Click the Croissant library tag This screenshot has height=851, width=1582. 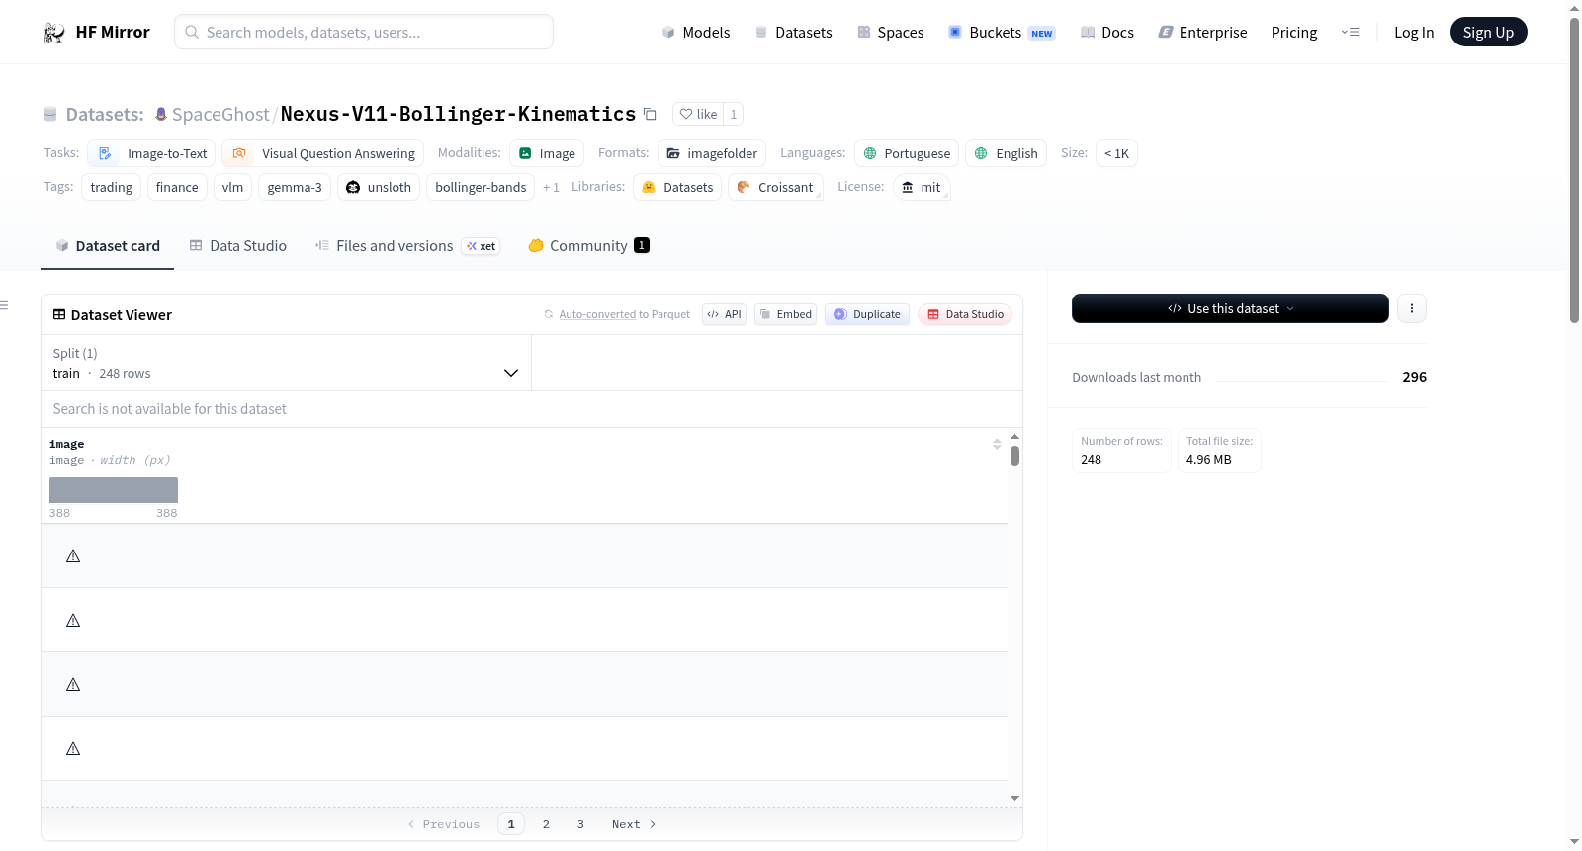(x=775, y=187)
